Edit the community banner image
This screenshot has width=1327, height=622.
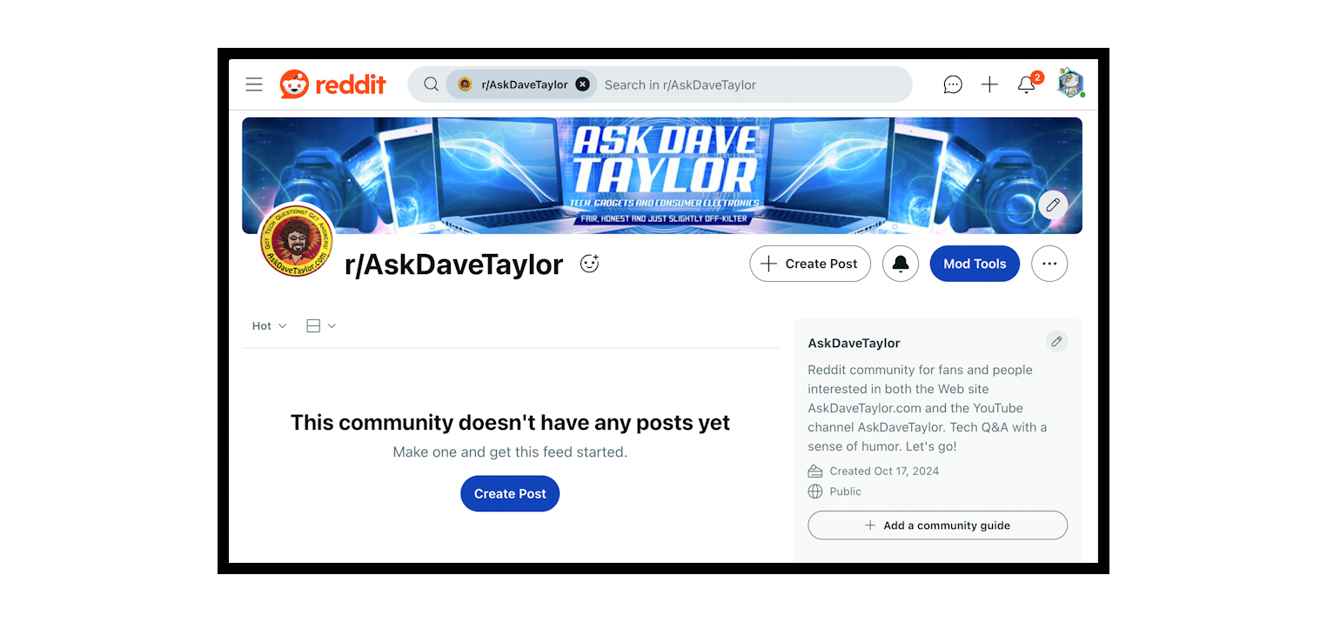[x=1053, y=204]
